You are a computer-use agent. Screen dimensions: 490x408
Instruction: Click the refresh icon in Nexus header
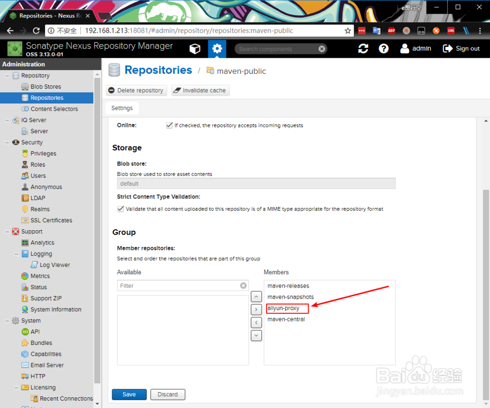tap(363, 48)
